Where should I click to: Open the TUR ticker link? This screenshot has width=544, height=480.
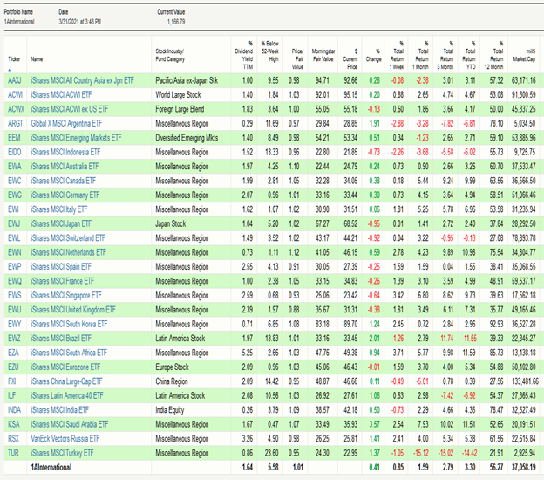13,453
